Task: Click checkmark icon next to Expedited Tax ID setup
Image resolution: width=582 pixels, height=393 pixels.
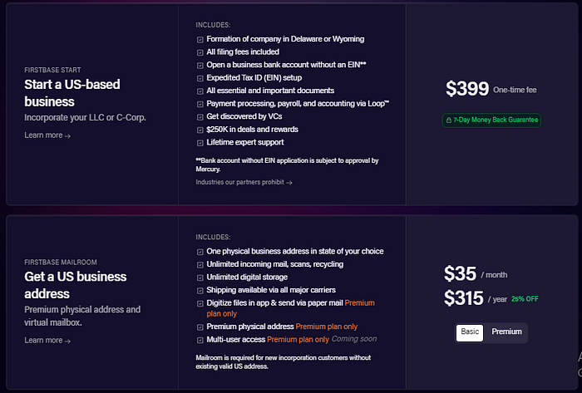Action: (200, 78)
